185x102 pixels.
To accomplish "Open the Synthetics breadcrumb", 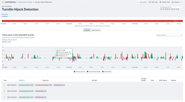I will coord(10,2).
